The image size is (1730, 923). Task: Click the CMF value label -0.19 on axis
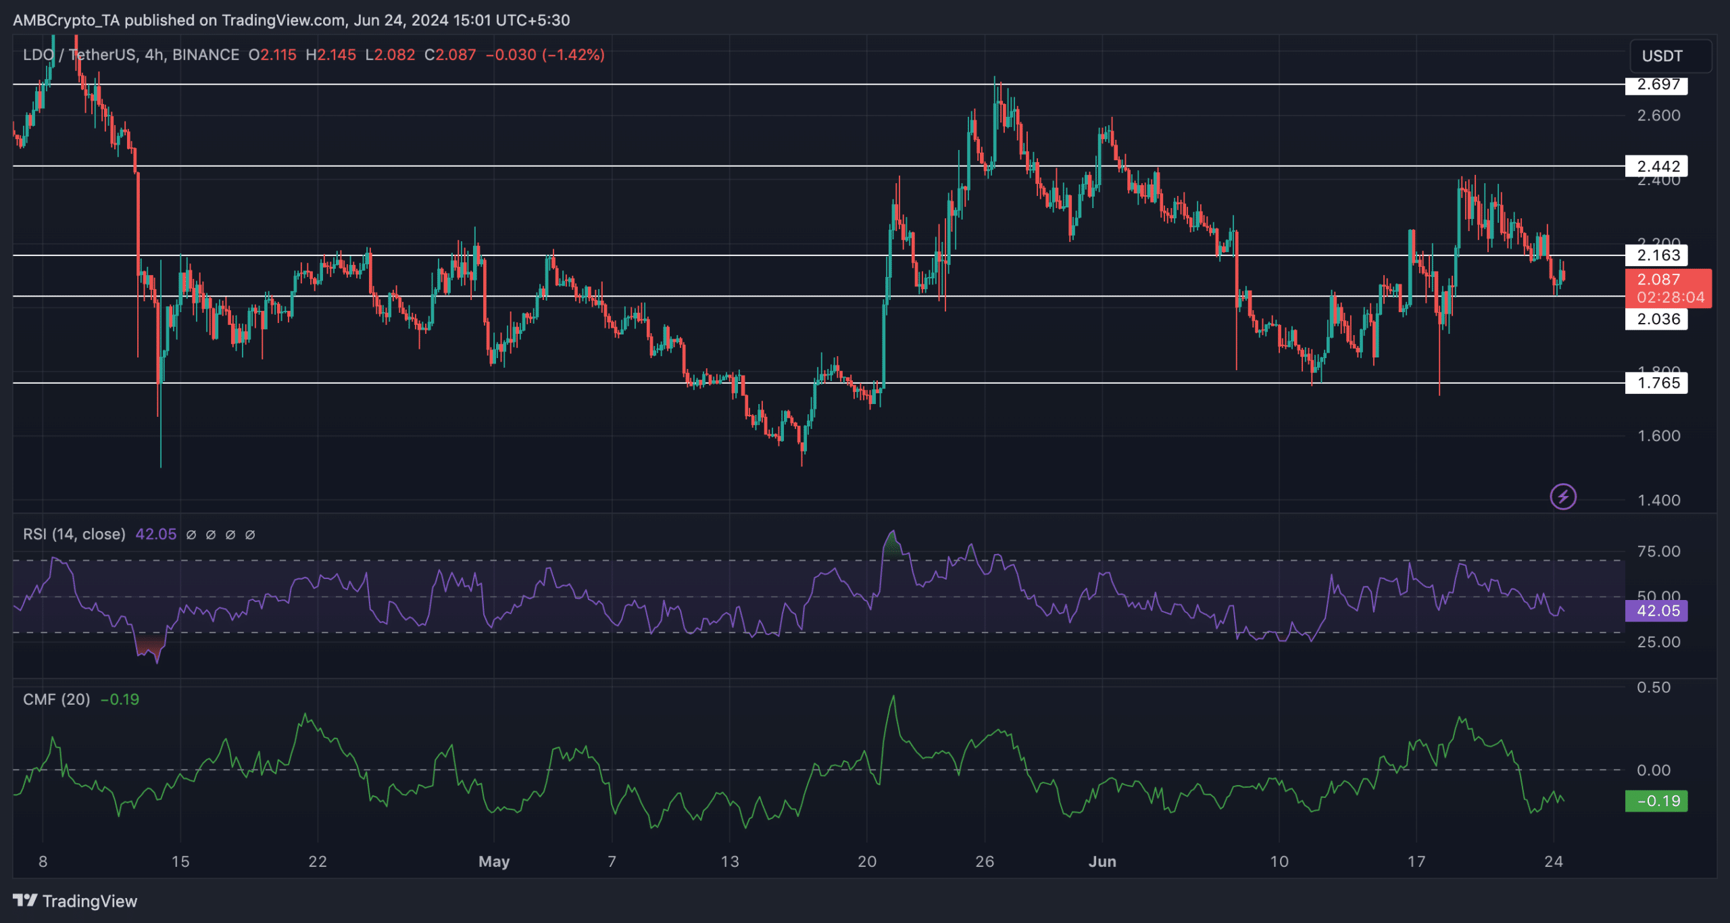(x=1656, y=801)
